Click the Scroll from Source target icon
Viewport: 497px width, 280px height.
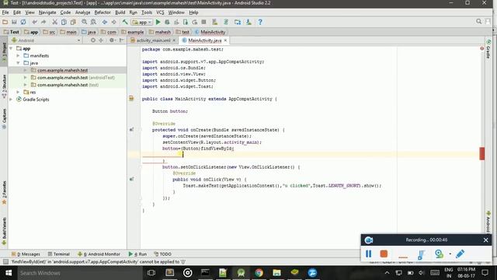pyautogui.click(x=93, y=40)
